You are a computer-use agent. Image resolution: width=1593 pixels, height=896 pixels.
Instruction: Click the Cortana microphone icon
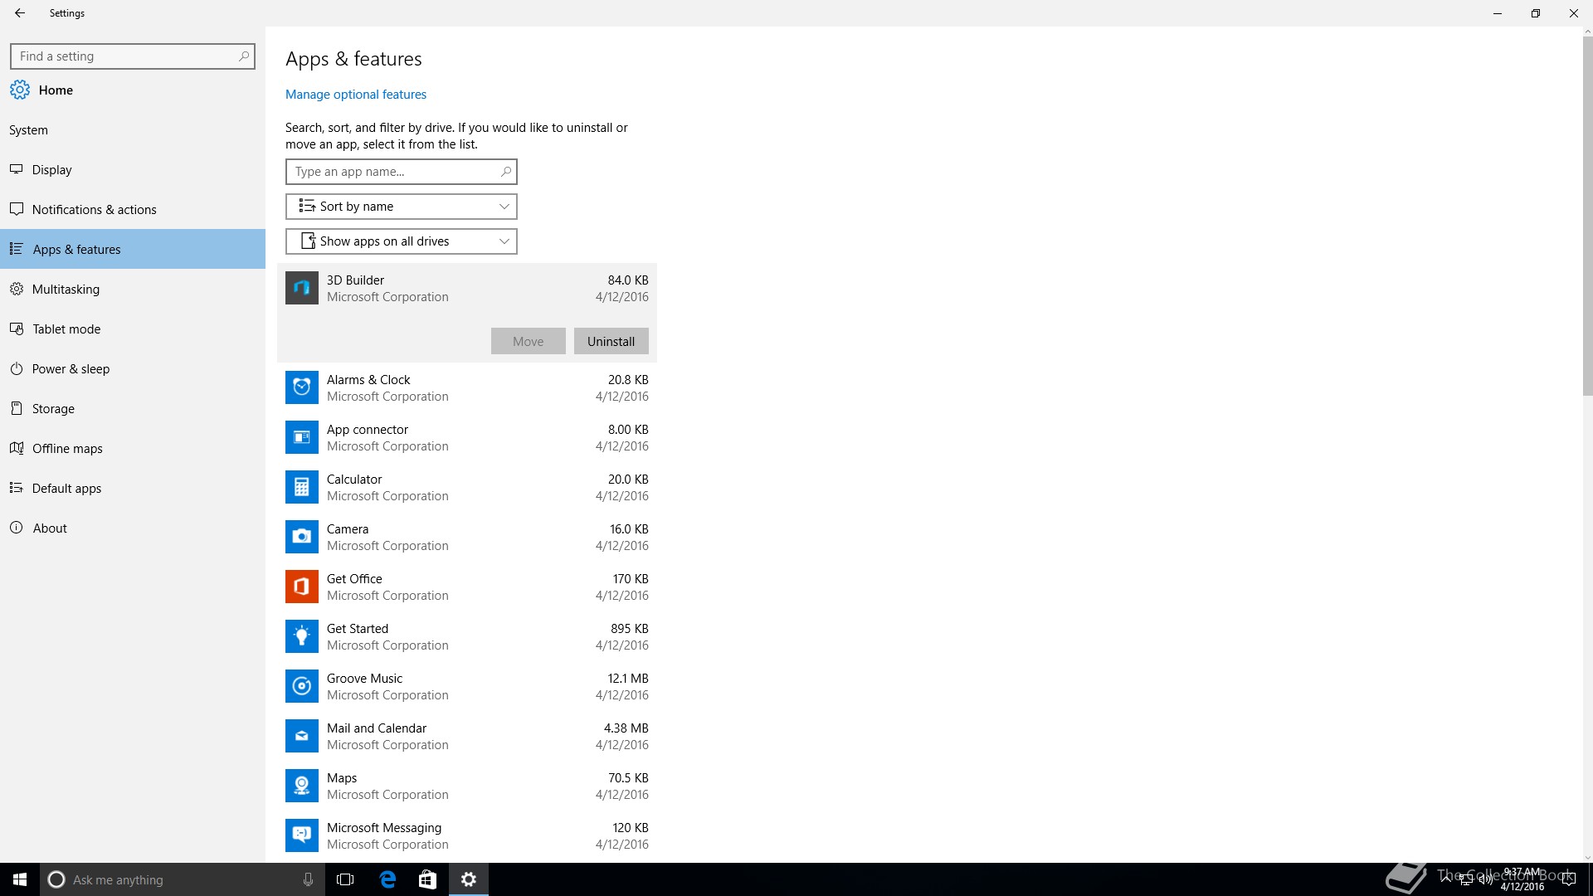coord(308,879)
